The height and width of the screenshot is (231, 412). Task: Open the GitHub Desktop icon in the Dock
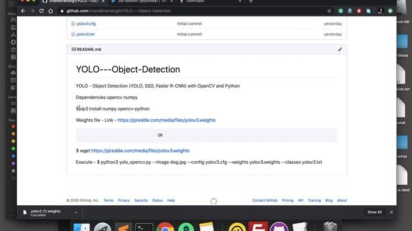tap(279, 227)
